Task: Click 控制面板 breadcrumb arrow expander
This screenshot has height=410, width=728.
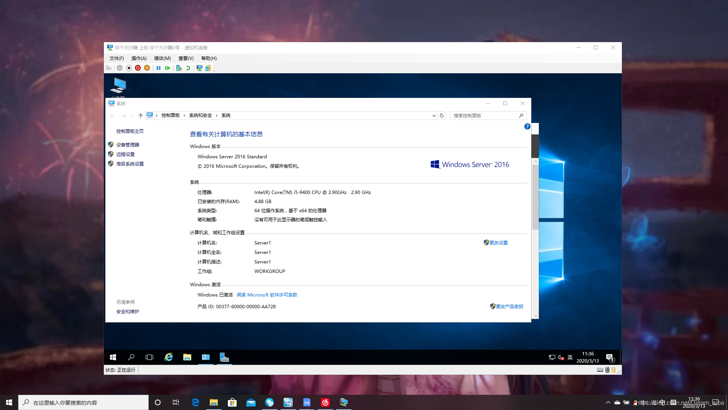Action: click(184, 115)
